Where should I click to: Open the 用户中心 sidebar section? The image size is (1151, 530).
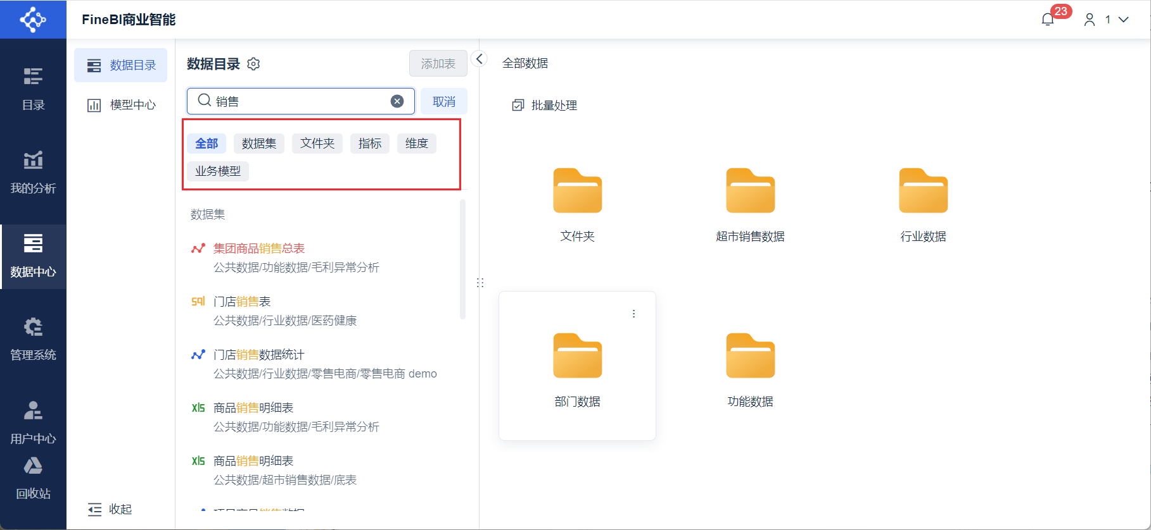[33, 422]
